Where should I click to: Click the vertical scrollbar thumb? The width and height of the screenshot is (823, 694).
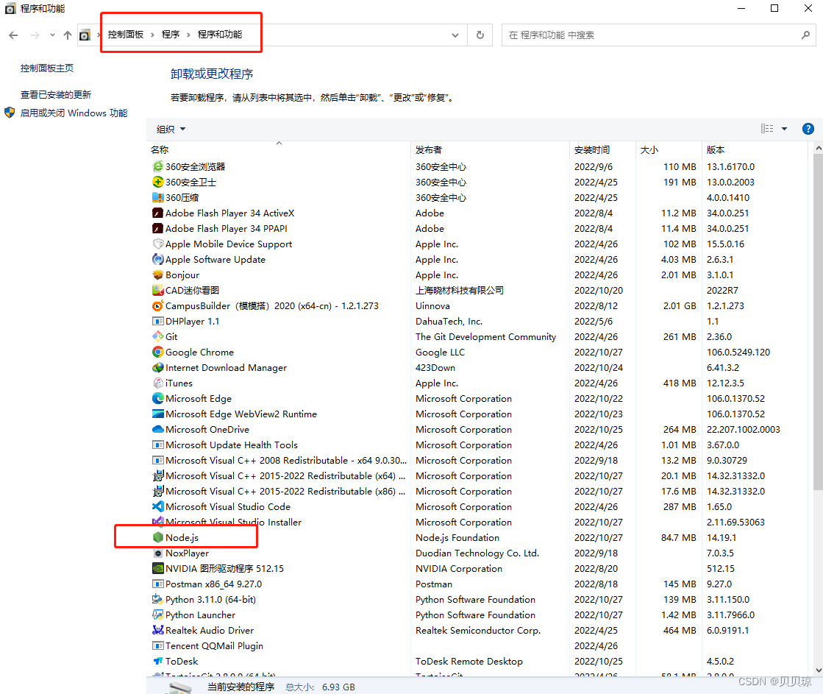point(818,322)
